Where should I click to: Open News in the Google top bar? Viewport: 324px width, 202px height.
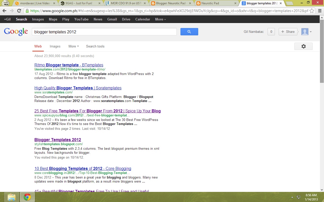click(x=98, y=19)
